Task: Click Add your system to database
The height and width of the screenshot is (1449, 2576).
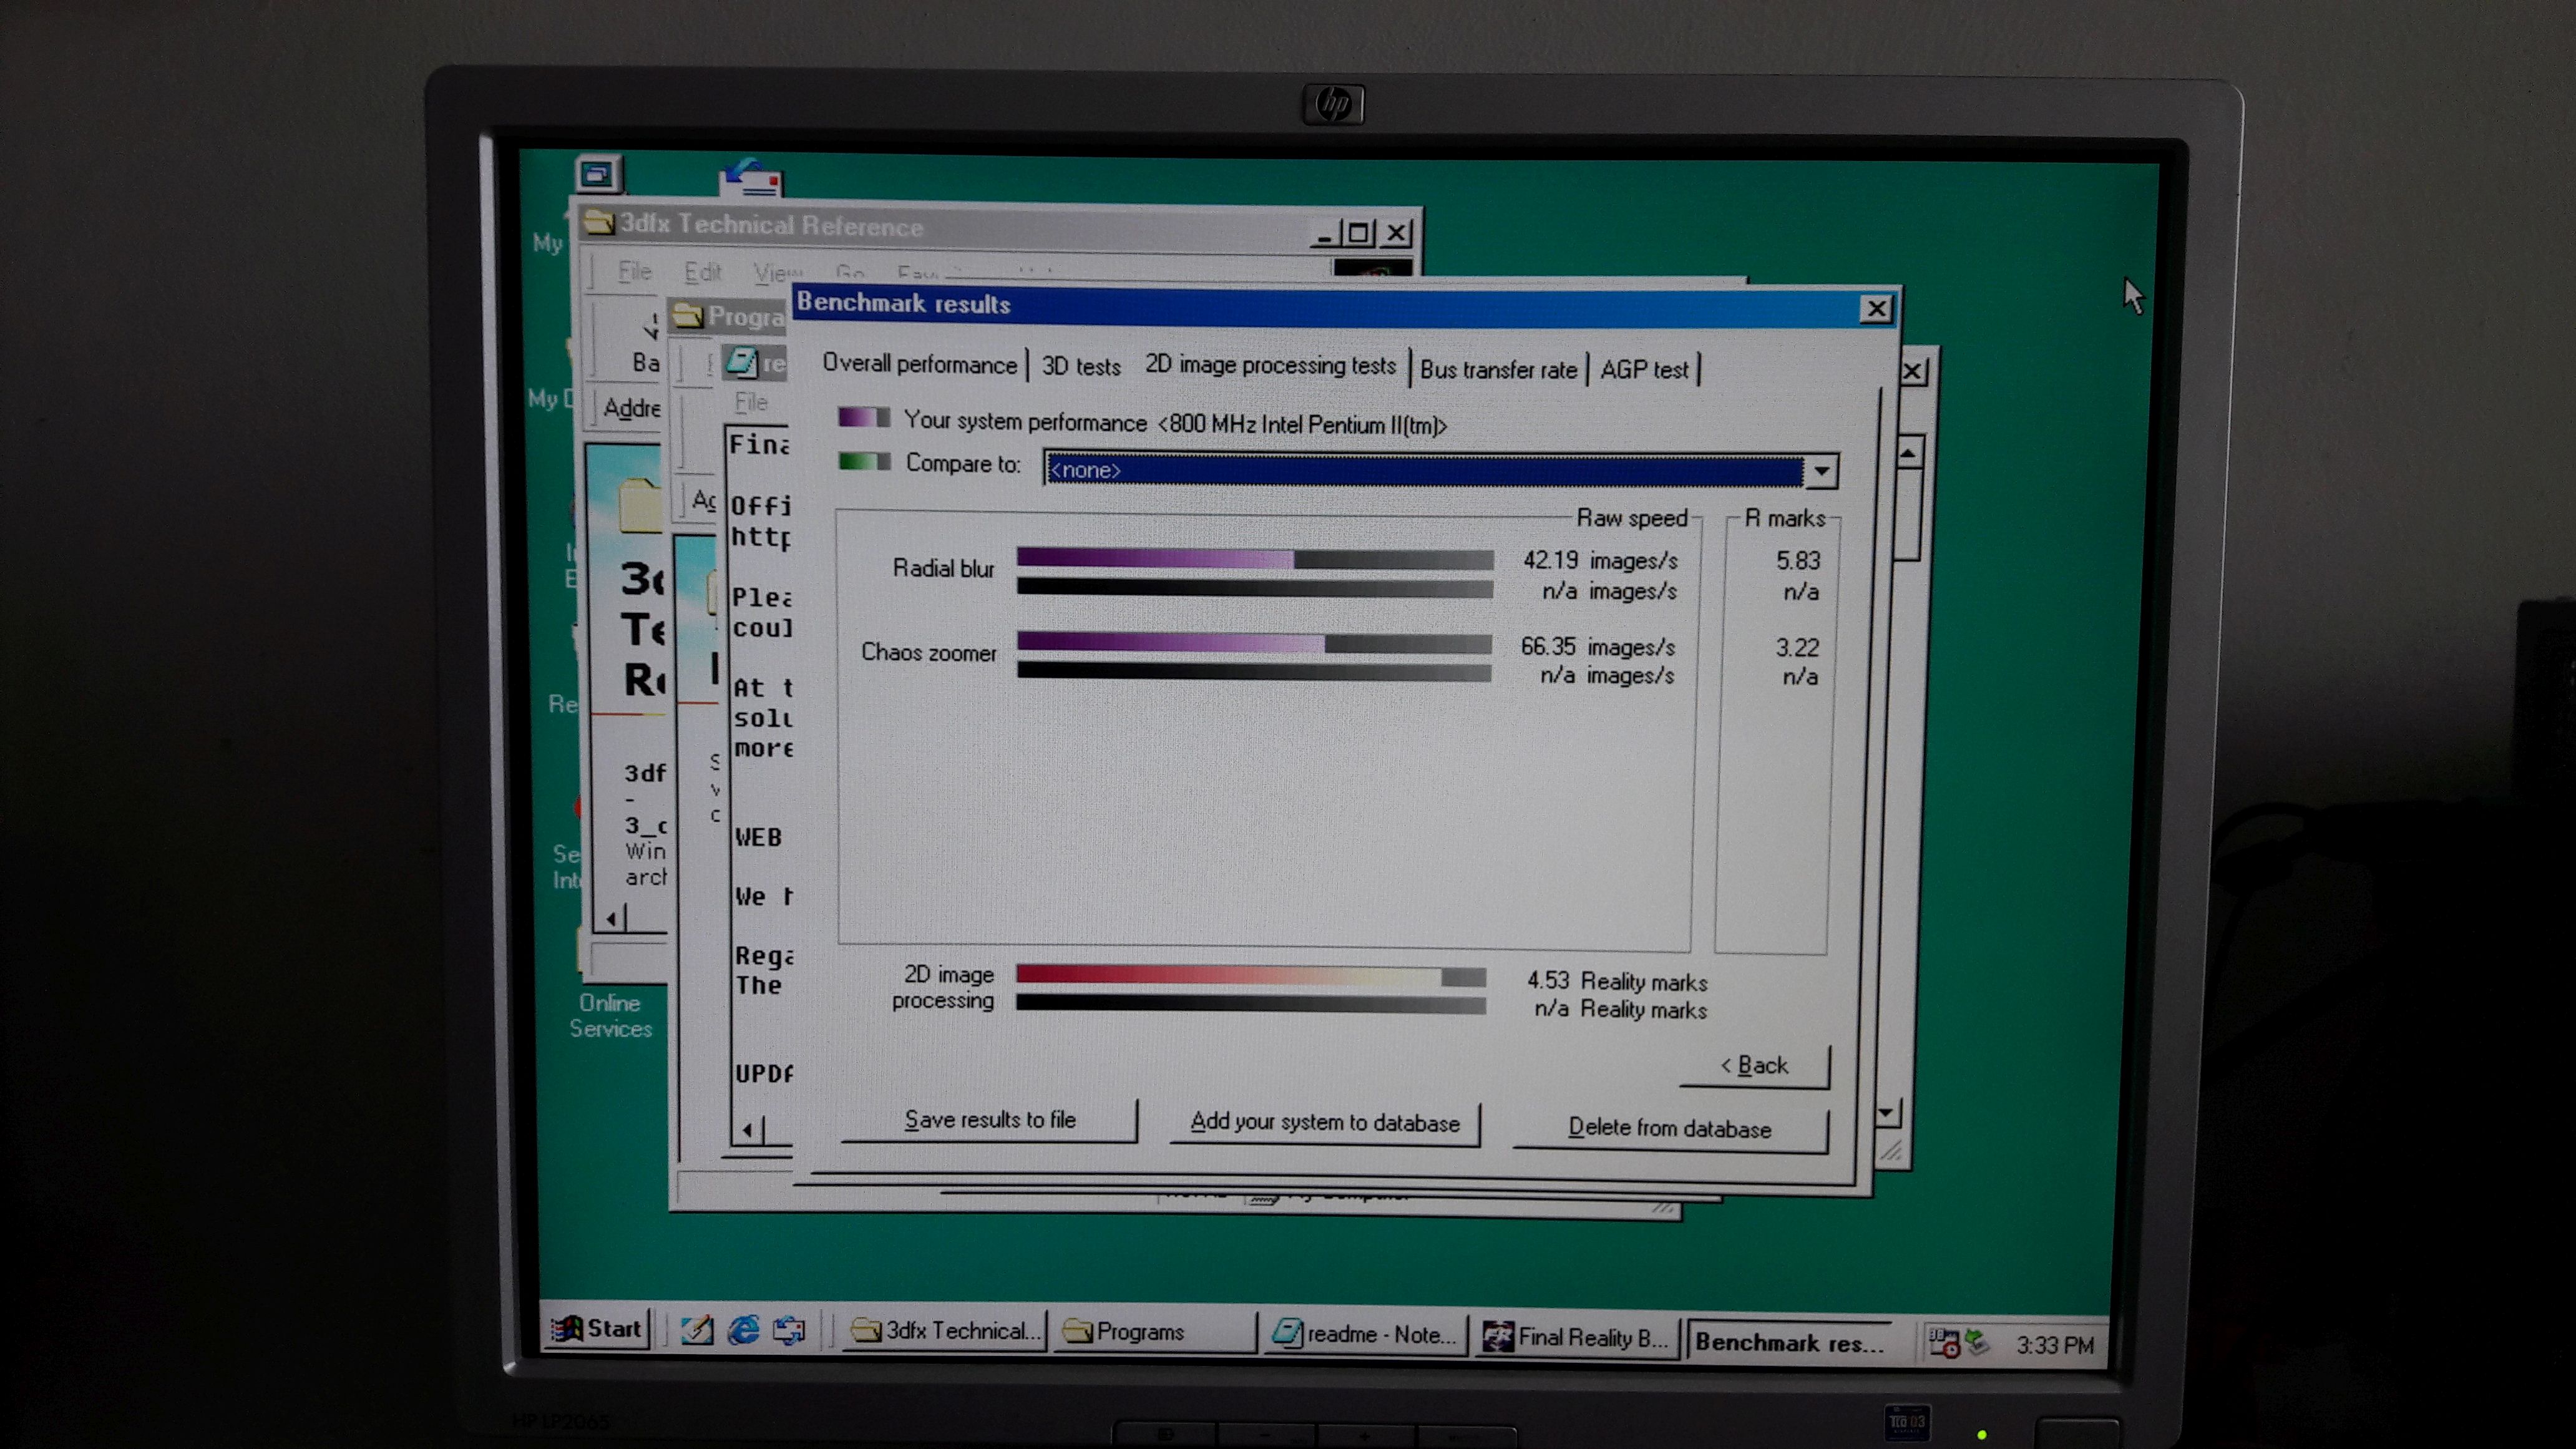Action: (x=1324, y=1123)
